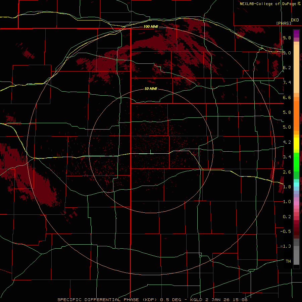Pick the peach color bar segment
The image size is (302, 302).
pyautogui.click(x=296, y=69)
